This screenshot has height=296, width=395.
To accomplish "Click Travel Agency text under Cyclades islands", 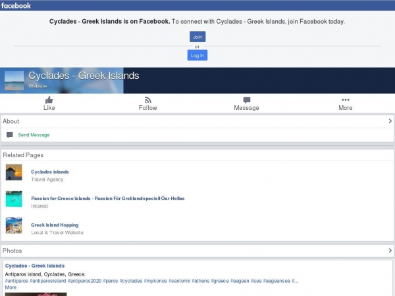I will point(47,180).
